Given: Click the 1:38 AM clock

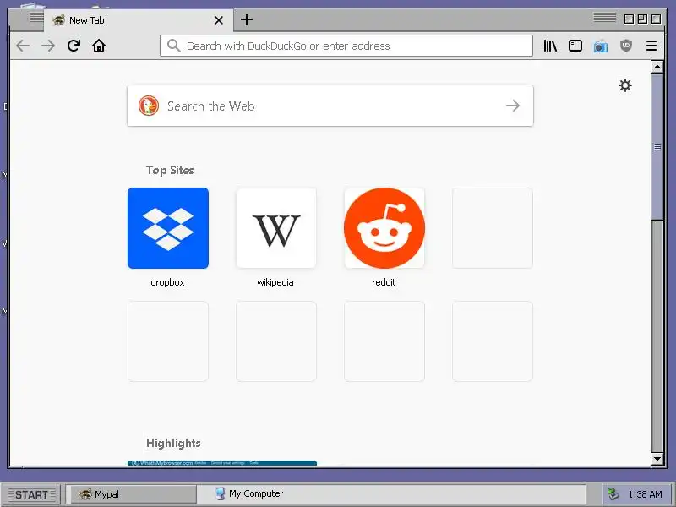Looking at the screenshot, I should point(645,494).
